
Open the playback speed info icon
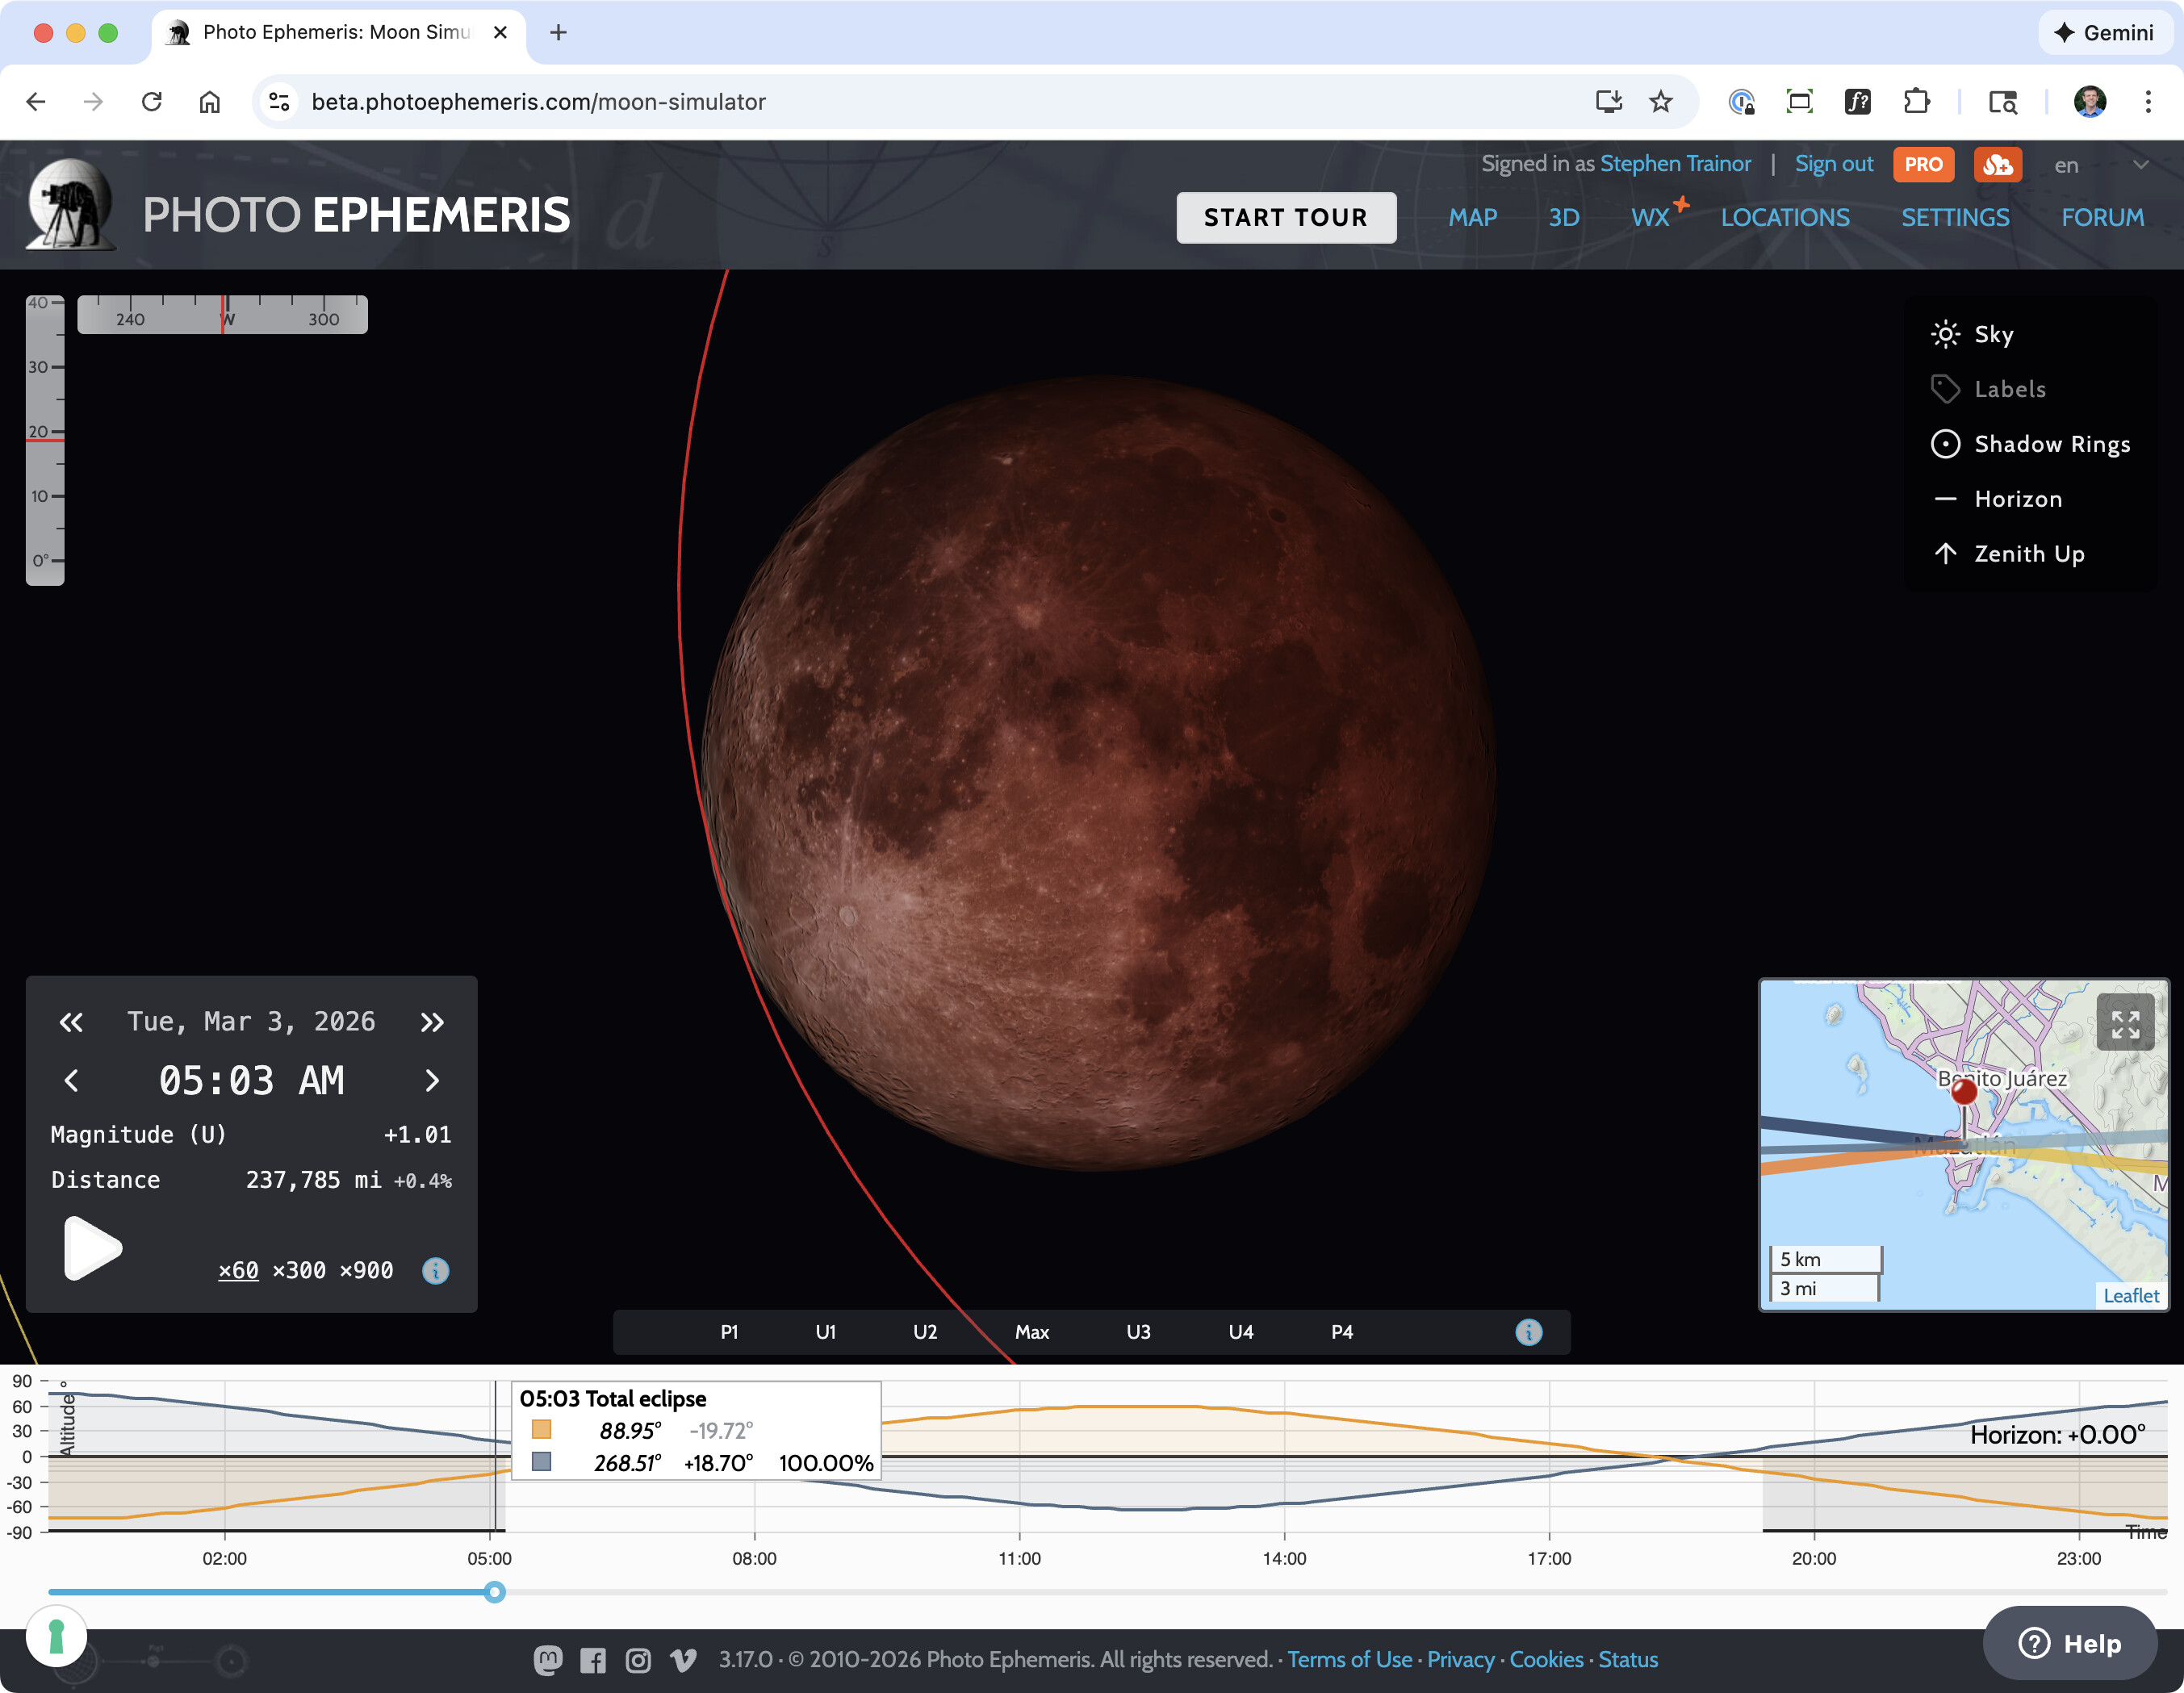tap(435, 1270)
